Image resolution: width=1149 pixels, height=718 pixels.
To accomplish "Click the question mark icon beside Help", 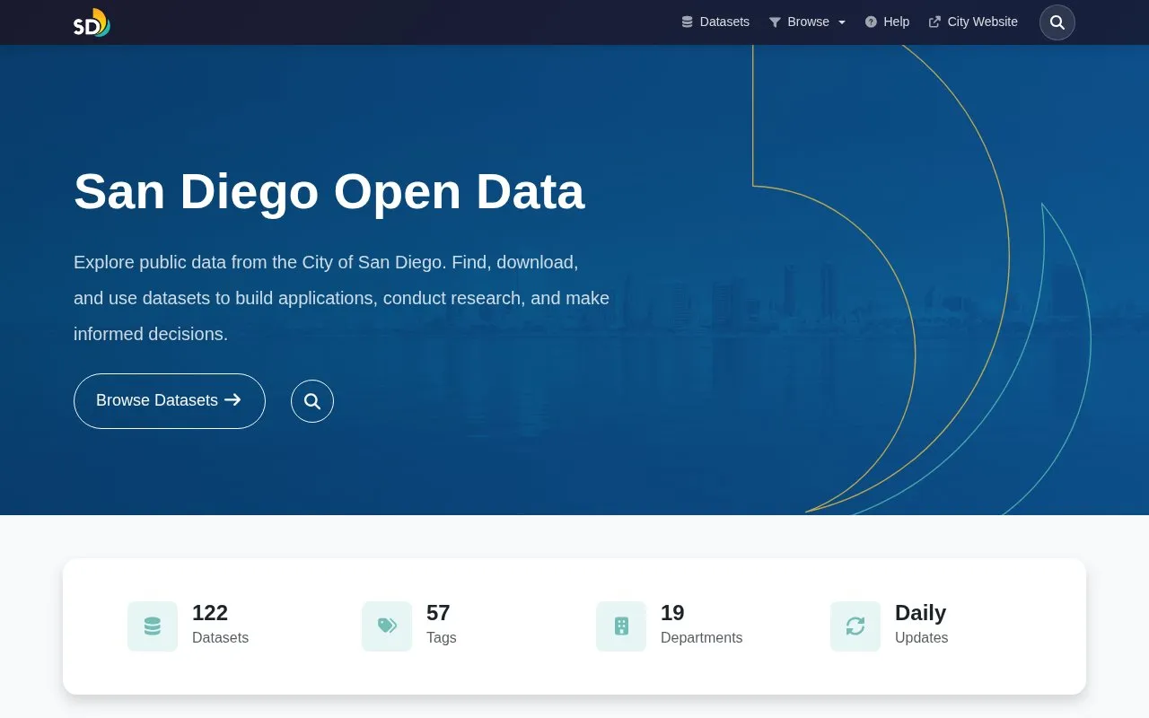I will (871, 22).
